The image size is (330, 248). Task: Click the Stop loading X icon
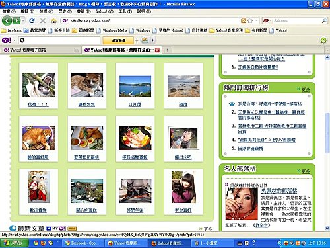tap(43, 21)
